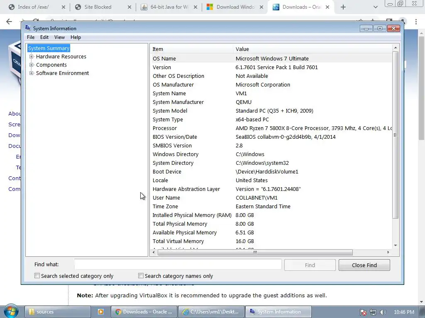Click the details pane scroll-right arrow

pos(388,252)
